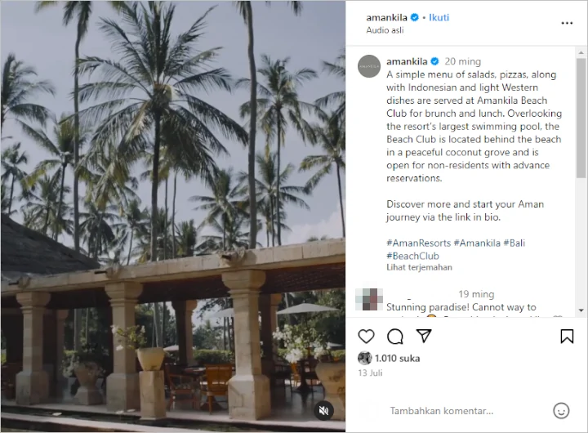Viewport: 588px width, 433px height.
Task: Click the #AmanResorts hashtag
Action: coord(418,243)
